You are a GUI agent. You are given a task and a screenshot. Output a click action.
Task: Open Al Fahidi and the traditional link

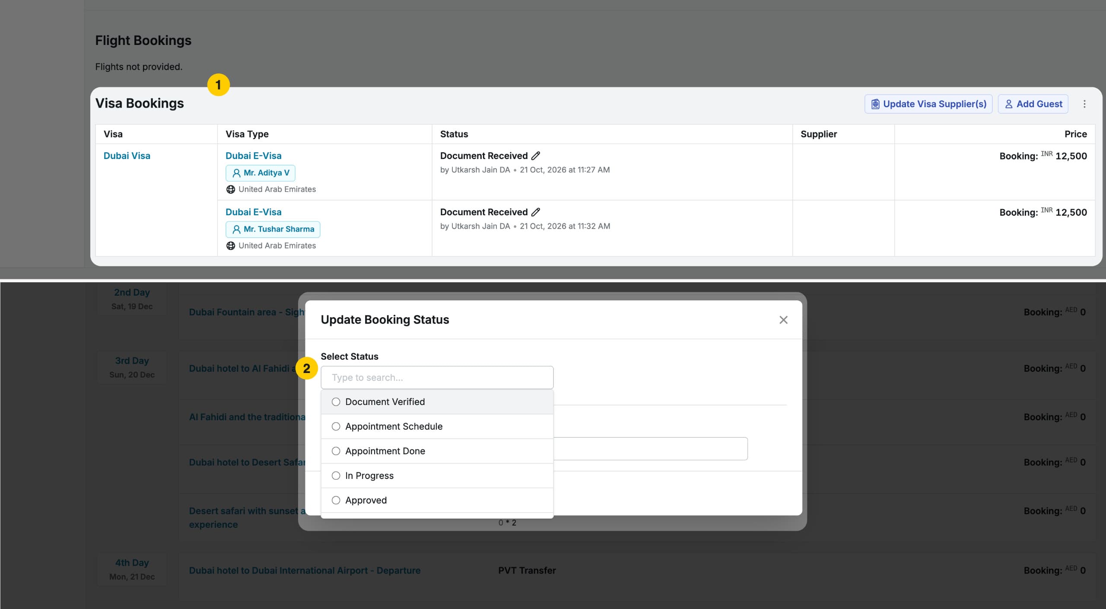pos(247,417)
